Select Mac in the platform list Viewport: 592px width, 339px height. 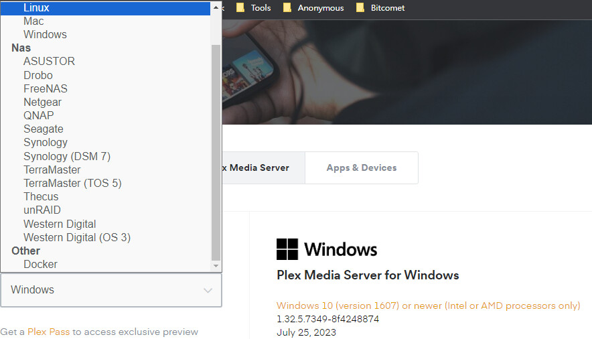click(105, 21)
